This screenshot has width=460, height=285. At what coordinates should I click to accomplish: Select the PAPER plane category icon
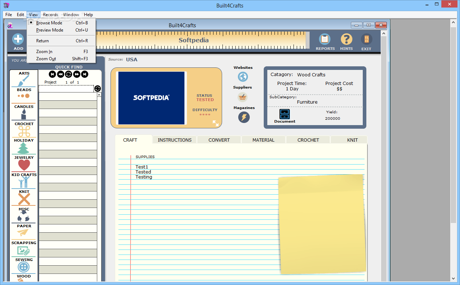22,233
